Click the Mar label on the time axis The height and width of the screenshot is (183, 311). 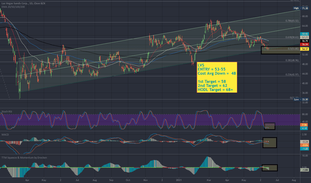pos(209,180)
